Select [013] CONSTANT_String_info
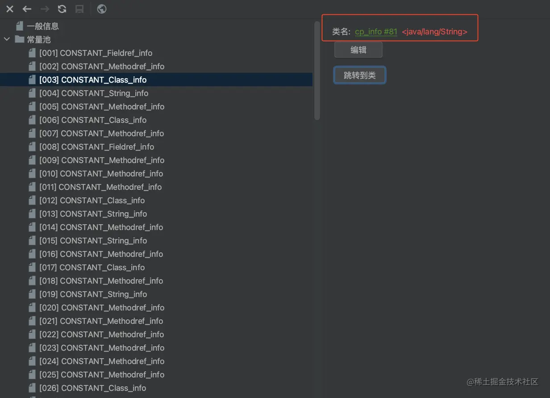The image size is (550, 398). 156,214
